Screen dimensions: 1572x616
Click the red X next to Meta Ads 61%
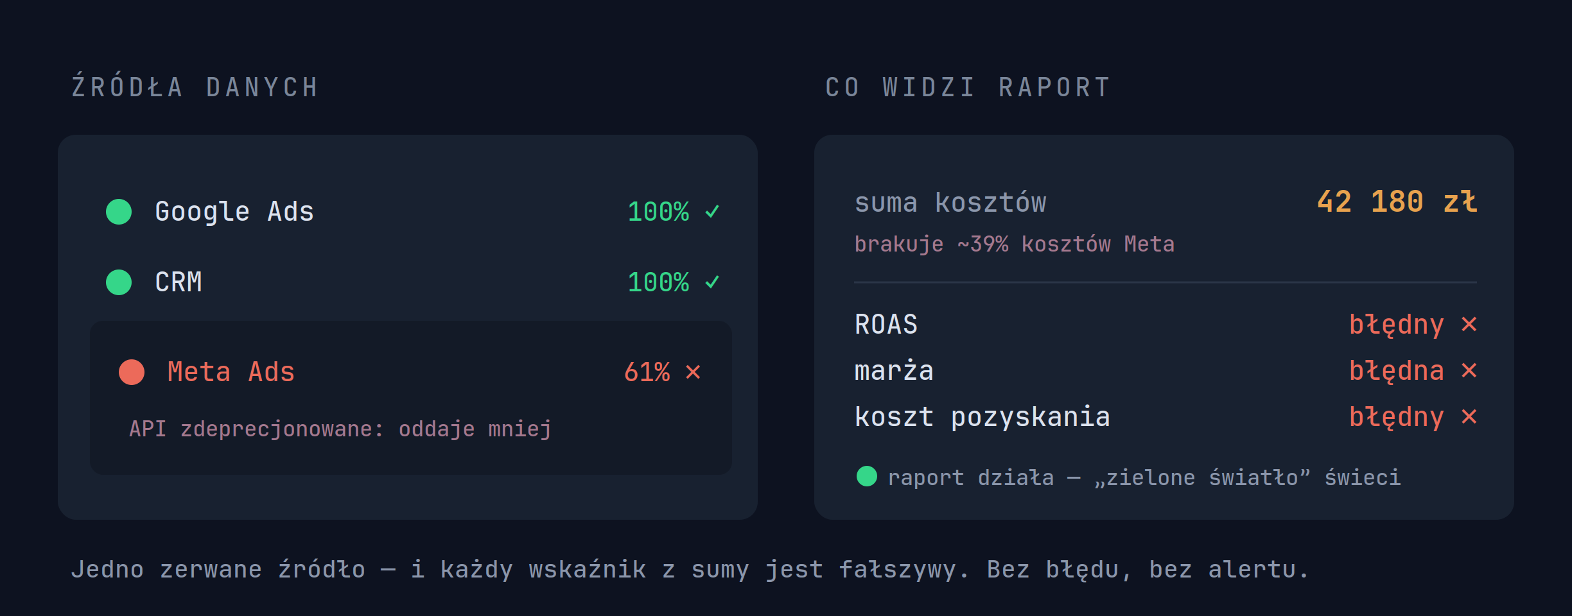pos(693,372)
